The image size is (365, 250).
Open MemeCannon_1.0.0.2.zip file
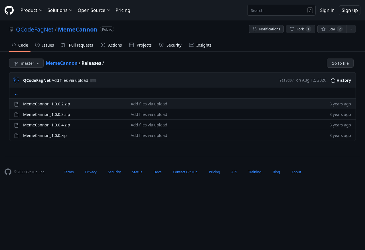tap(46, 104)
